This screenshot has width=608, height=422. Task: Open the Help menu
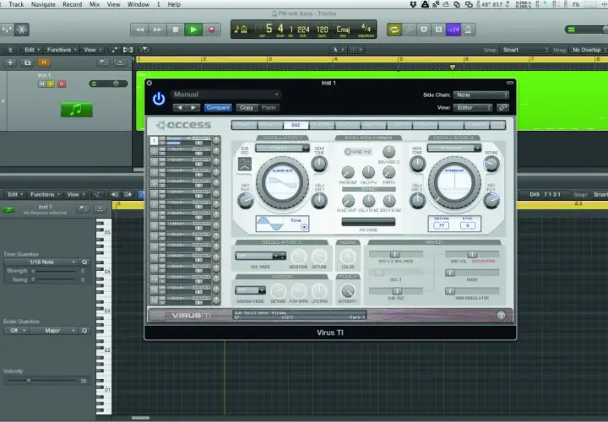tap(174, 4)
